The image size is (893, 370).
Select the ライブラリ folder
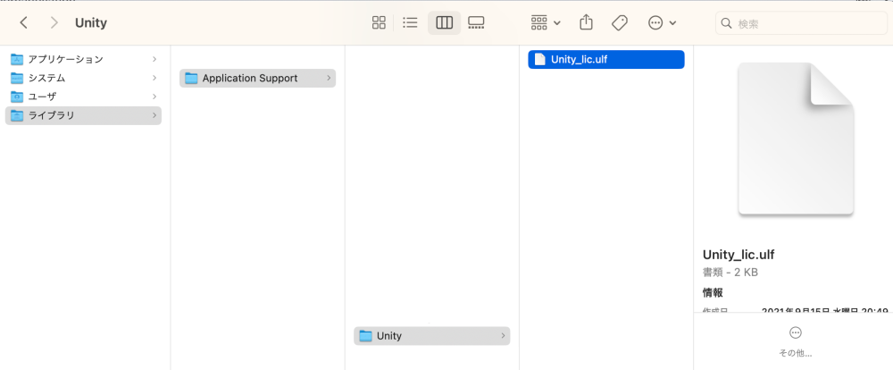[x=83, y=115]
